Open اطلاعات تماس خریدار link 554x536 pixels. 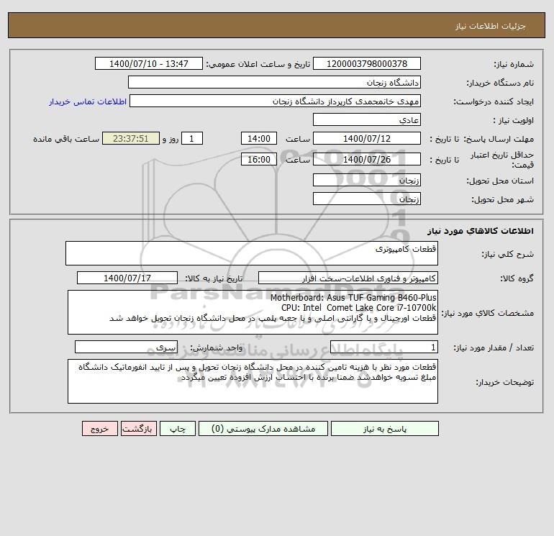coord(88,101)
